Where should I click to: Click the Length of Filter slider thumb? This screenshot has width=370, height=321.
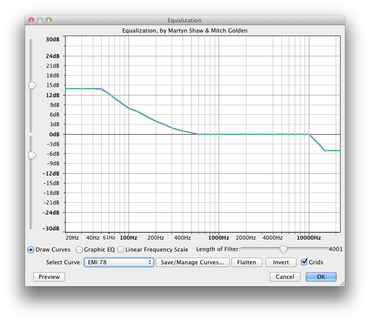284,249
